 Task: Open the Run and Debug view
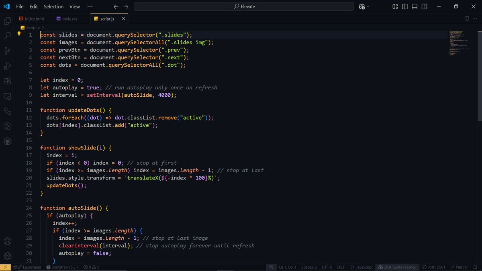click(7, 66)
